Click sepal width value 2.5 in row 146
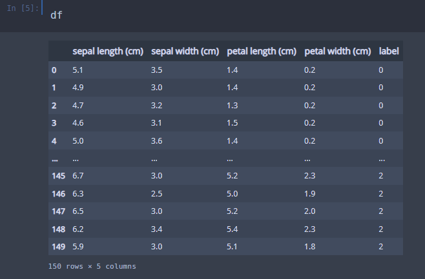 (156, 194)
